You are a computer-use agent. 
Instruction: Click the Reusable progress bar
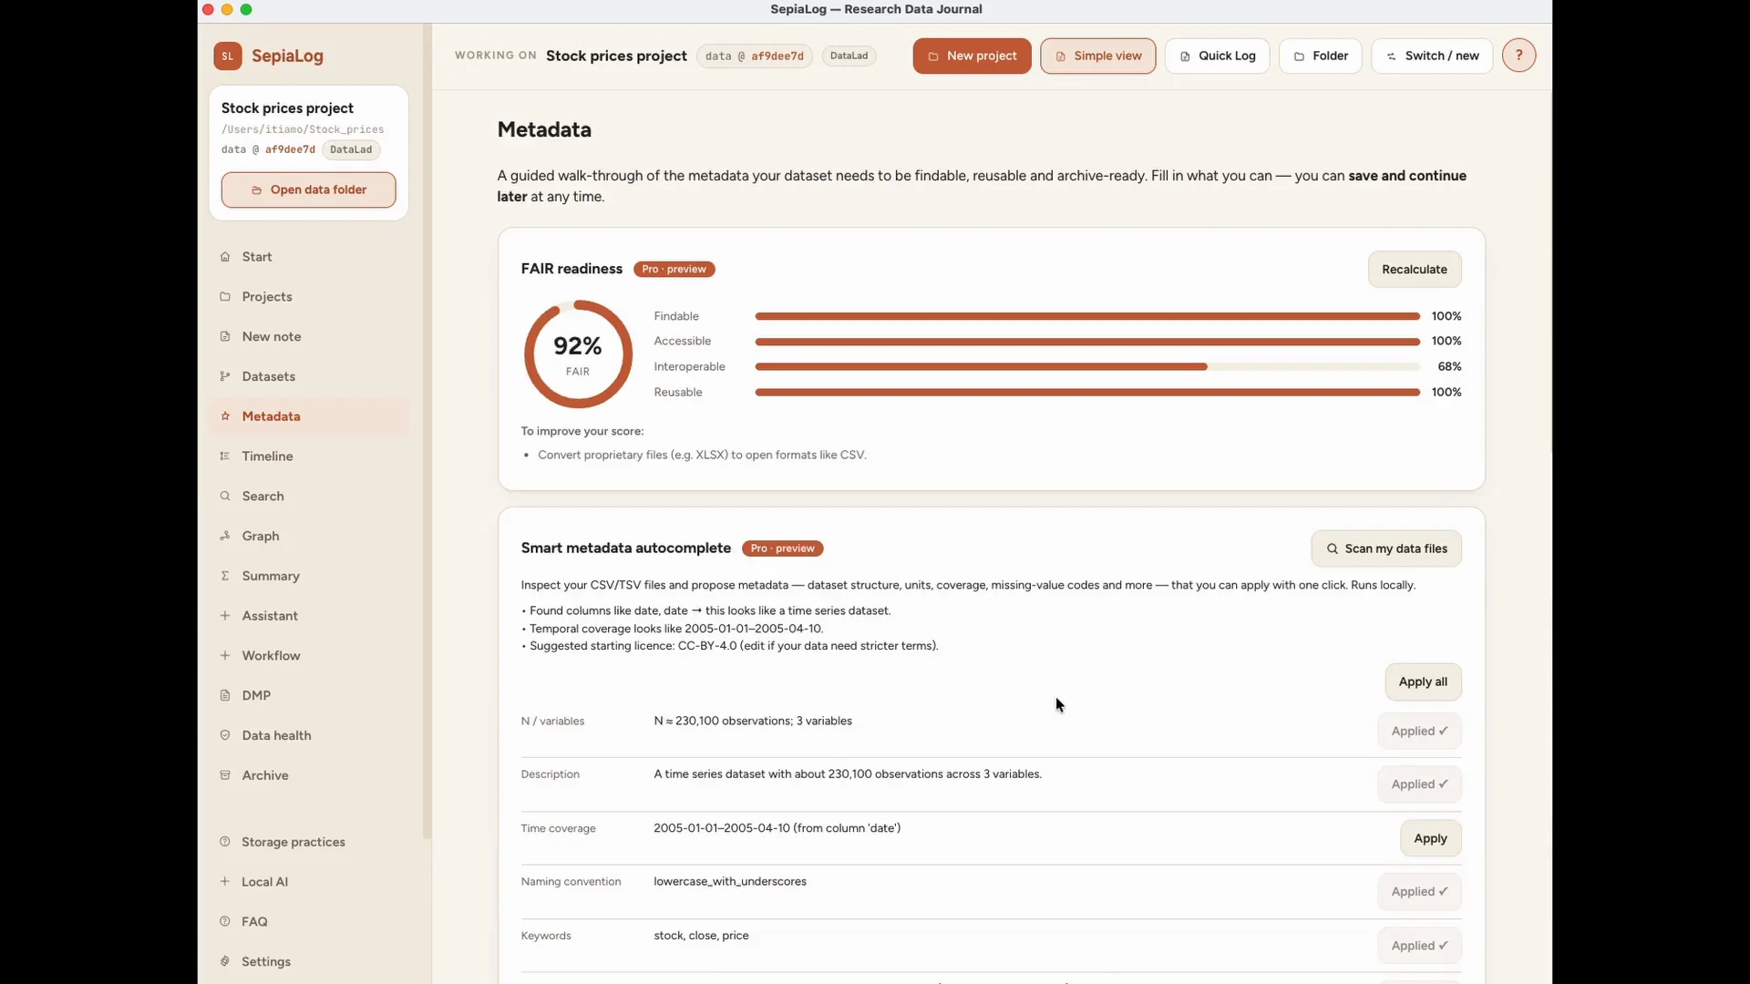pyautogui.click(x=1087, y=393)
